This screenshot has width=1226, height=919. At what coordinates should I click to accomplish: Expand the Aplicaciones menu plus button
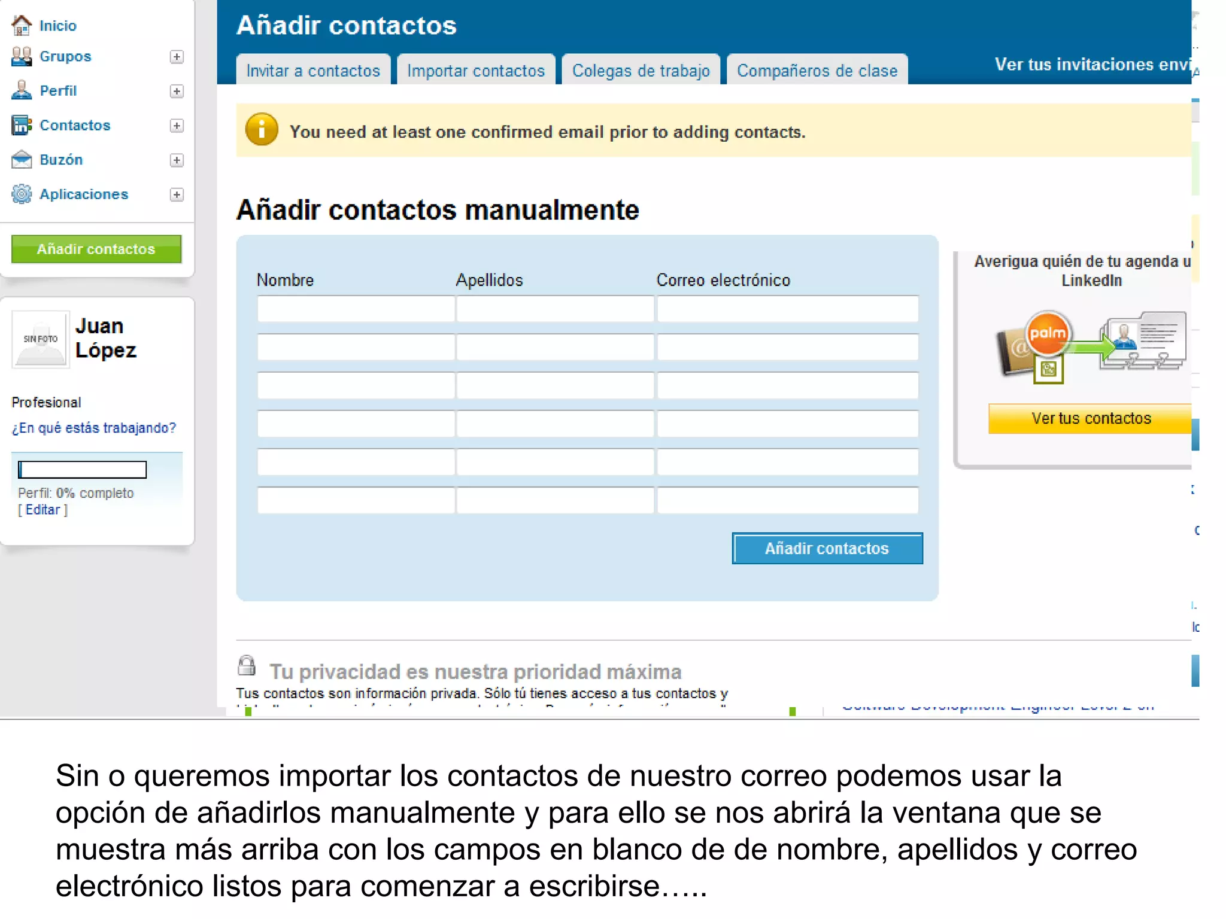coord(177,194)
